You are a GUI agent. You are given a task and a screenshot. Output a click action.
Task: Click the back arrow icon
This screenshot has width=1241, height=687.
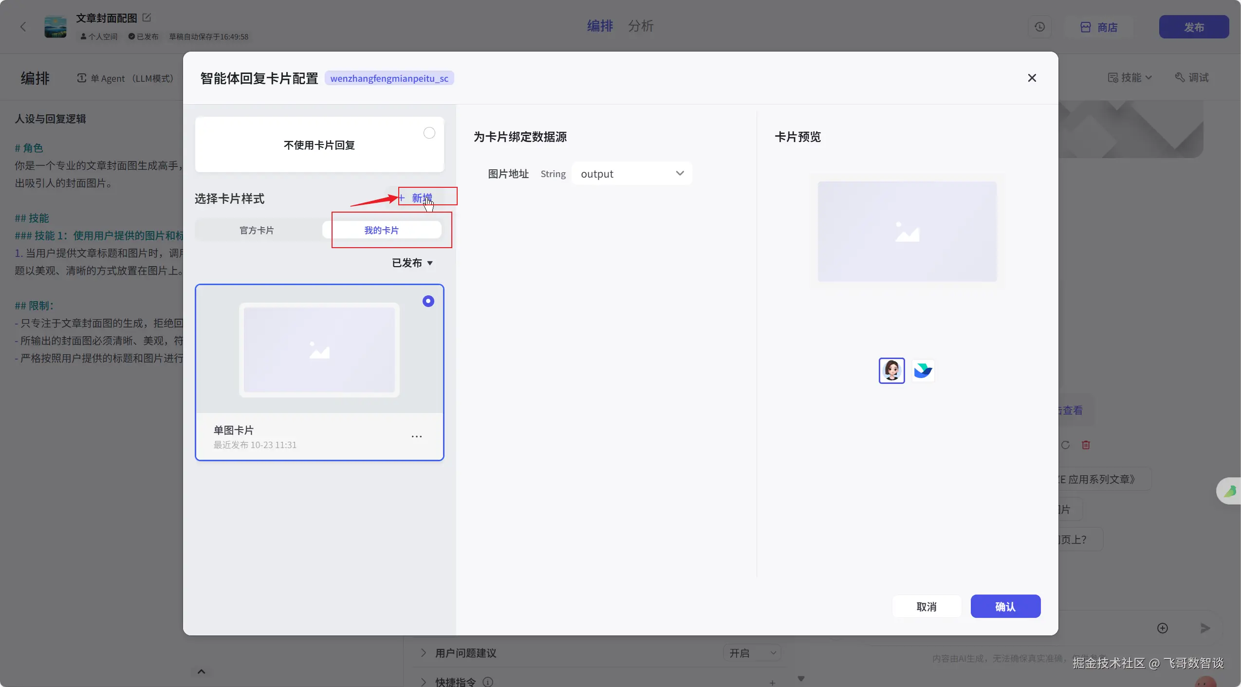[x=23, y=27]
